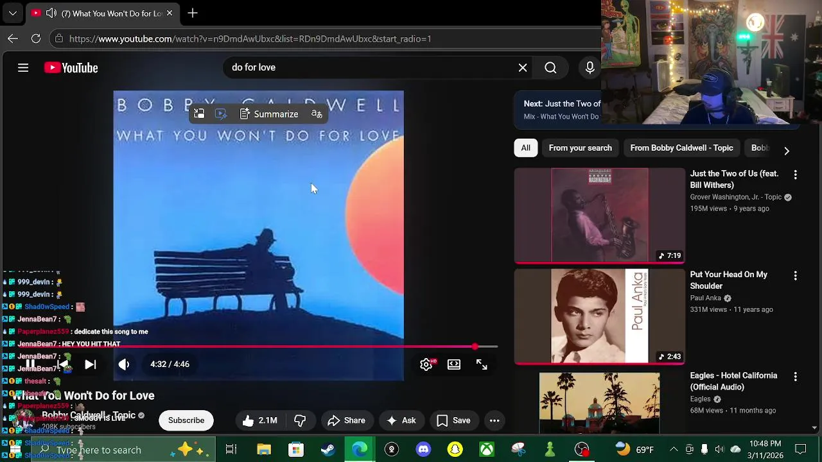Reload the page with the refresh icon

point(36,38)
